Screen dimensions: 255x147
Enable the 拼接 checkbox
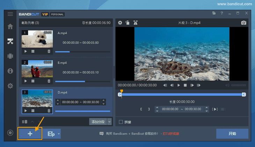click(121, 122)
